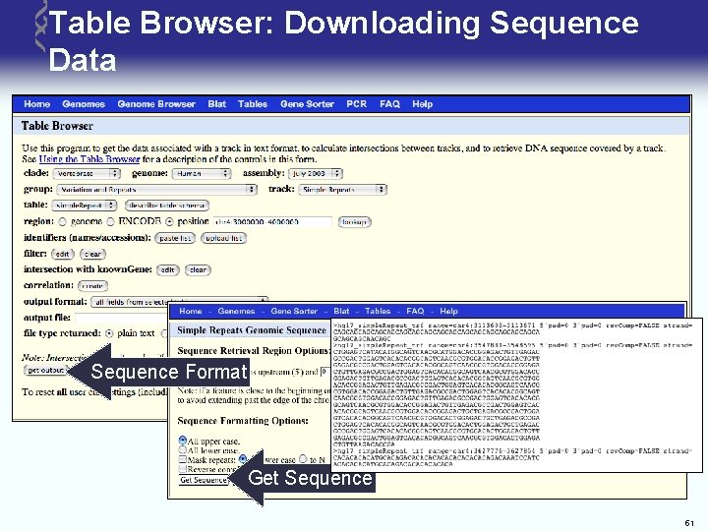Click the Simple Repeats Genomic Sequence heading
Screen dimensions: 708x531
coord(252,330)
